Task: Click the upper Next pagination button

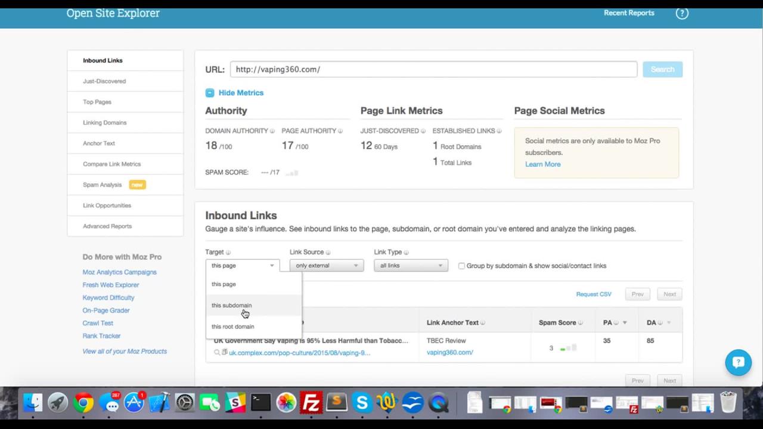Action: [x=669, y=294]
